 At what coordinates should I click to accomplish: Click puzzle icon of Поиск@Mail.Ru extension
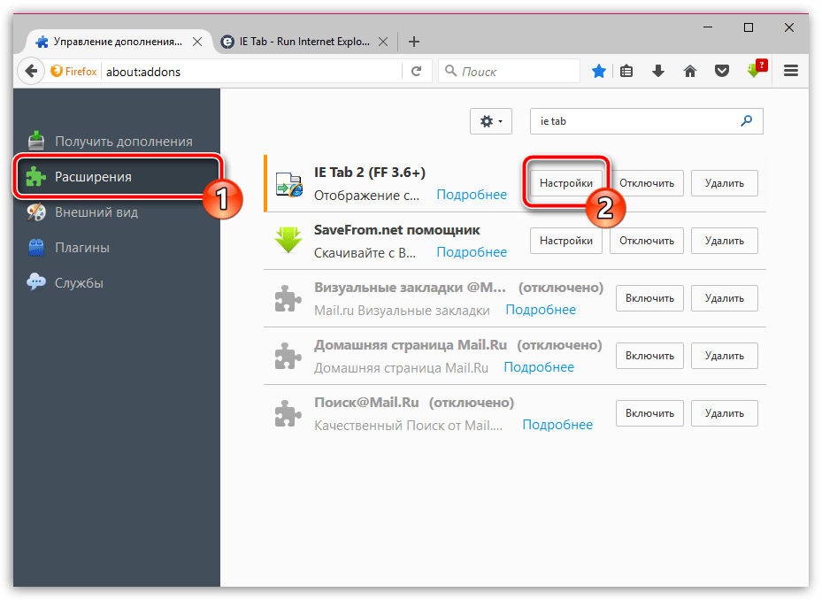(288, 413)
